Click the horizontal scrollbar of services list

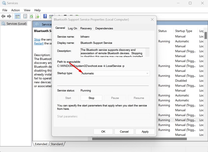click(x=139, y=139)
